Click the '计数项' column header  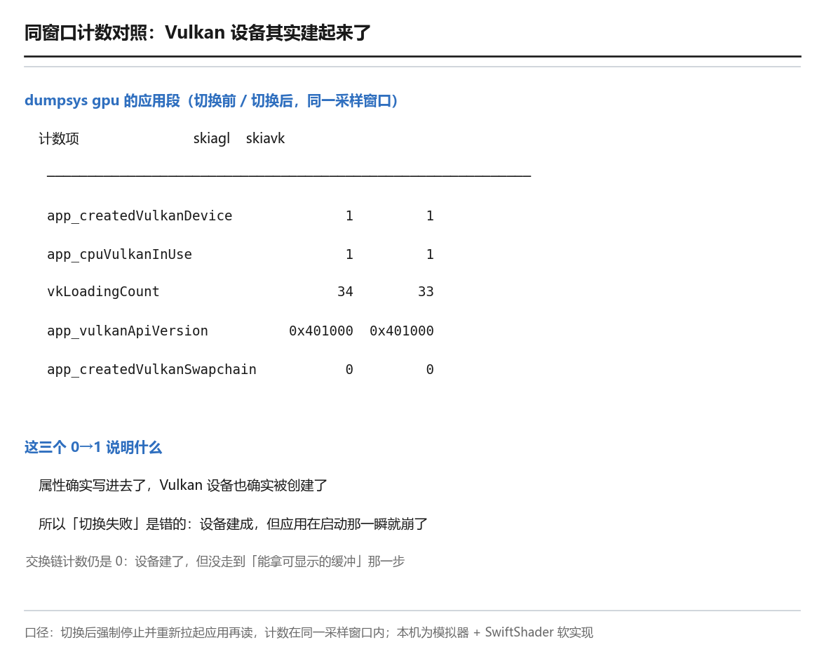59,139
